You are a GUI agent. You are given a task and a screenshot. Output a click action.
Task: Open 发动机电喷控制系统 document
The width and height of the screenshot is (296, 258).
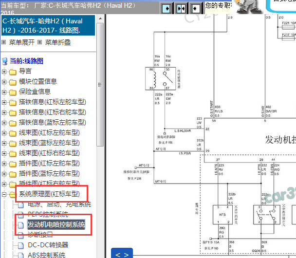click(56, 224)
